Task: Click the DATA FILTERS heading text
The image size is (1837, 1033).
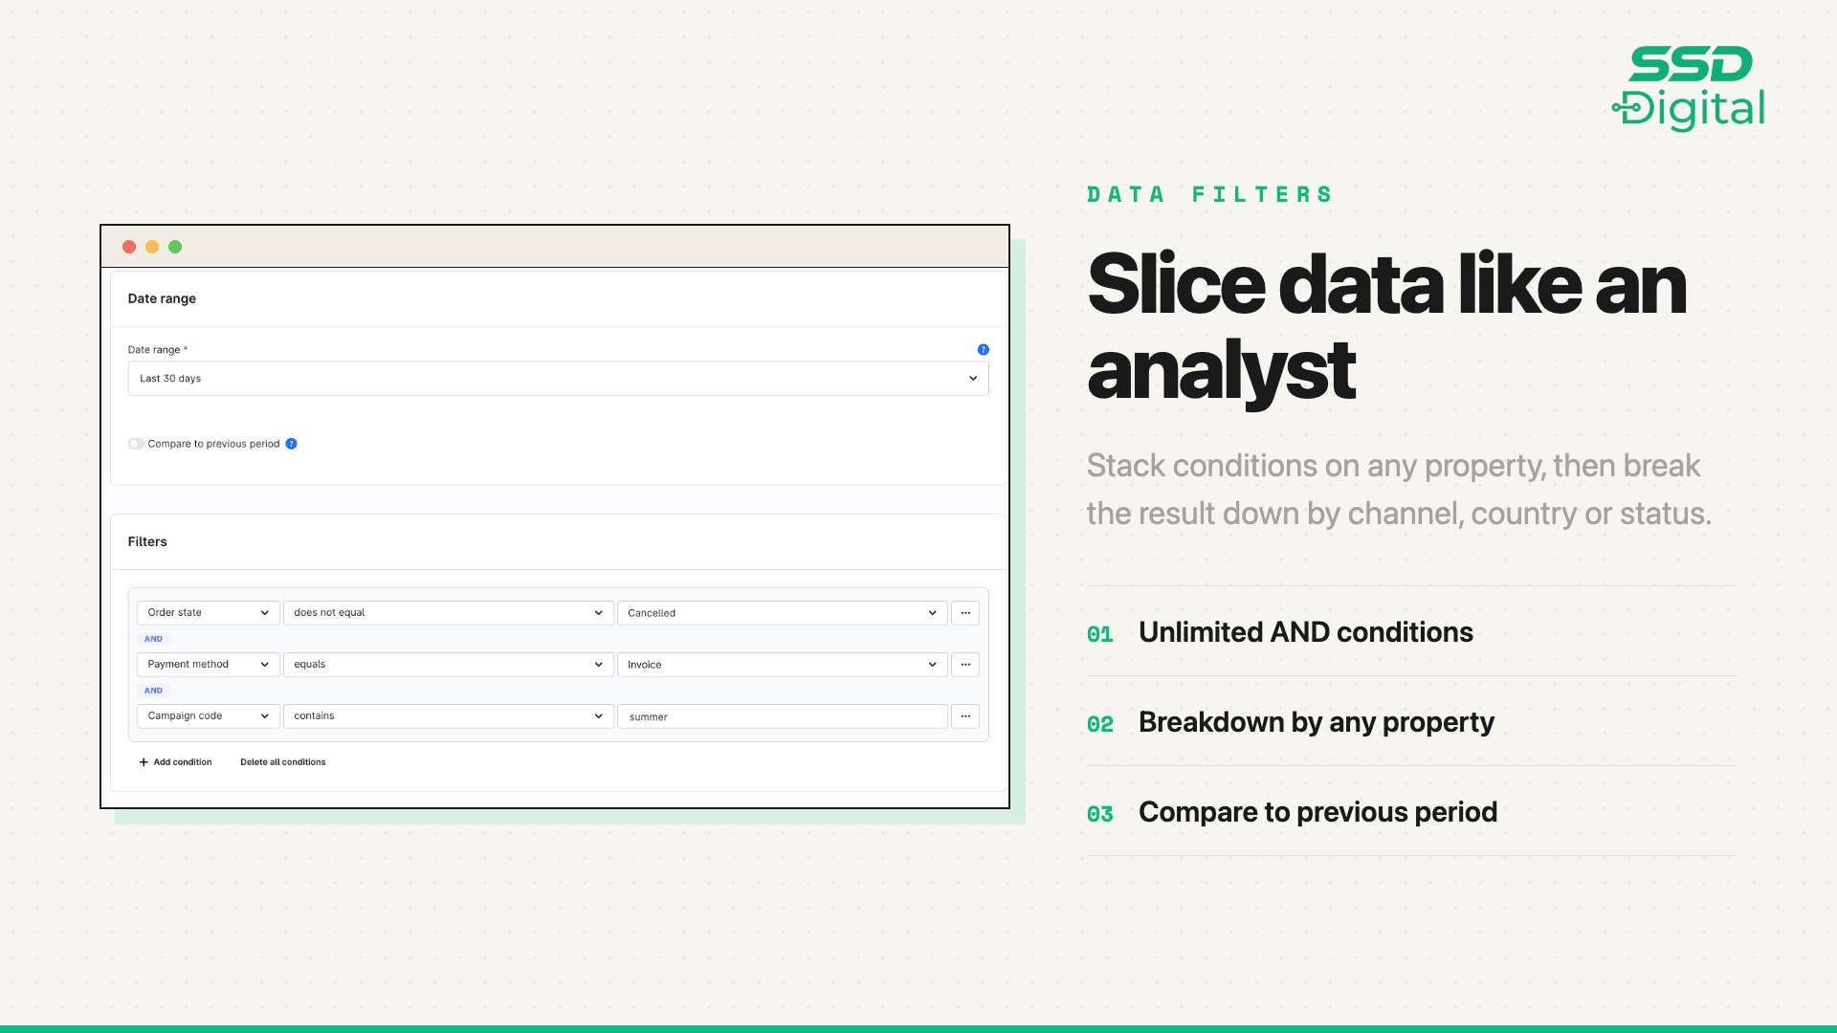Action: [1210, 195]
